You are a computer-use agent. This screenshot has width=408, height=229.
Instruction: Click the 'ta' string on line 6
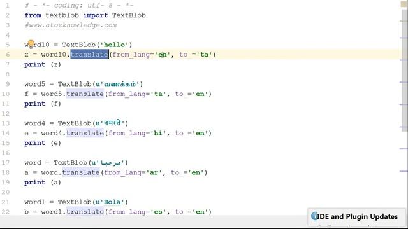coord(204,55)
